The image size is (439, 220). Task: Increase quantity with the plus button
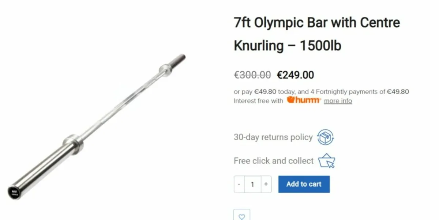pyautogui.click(x=266, y=184)
